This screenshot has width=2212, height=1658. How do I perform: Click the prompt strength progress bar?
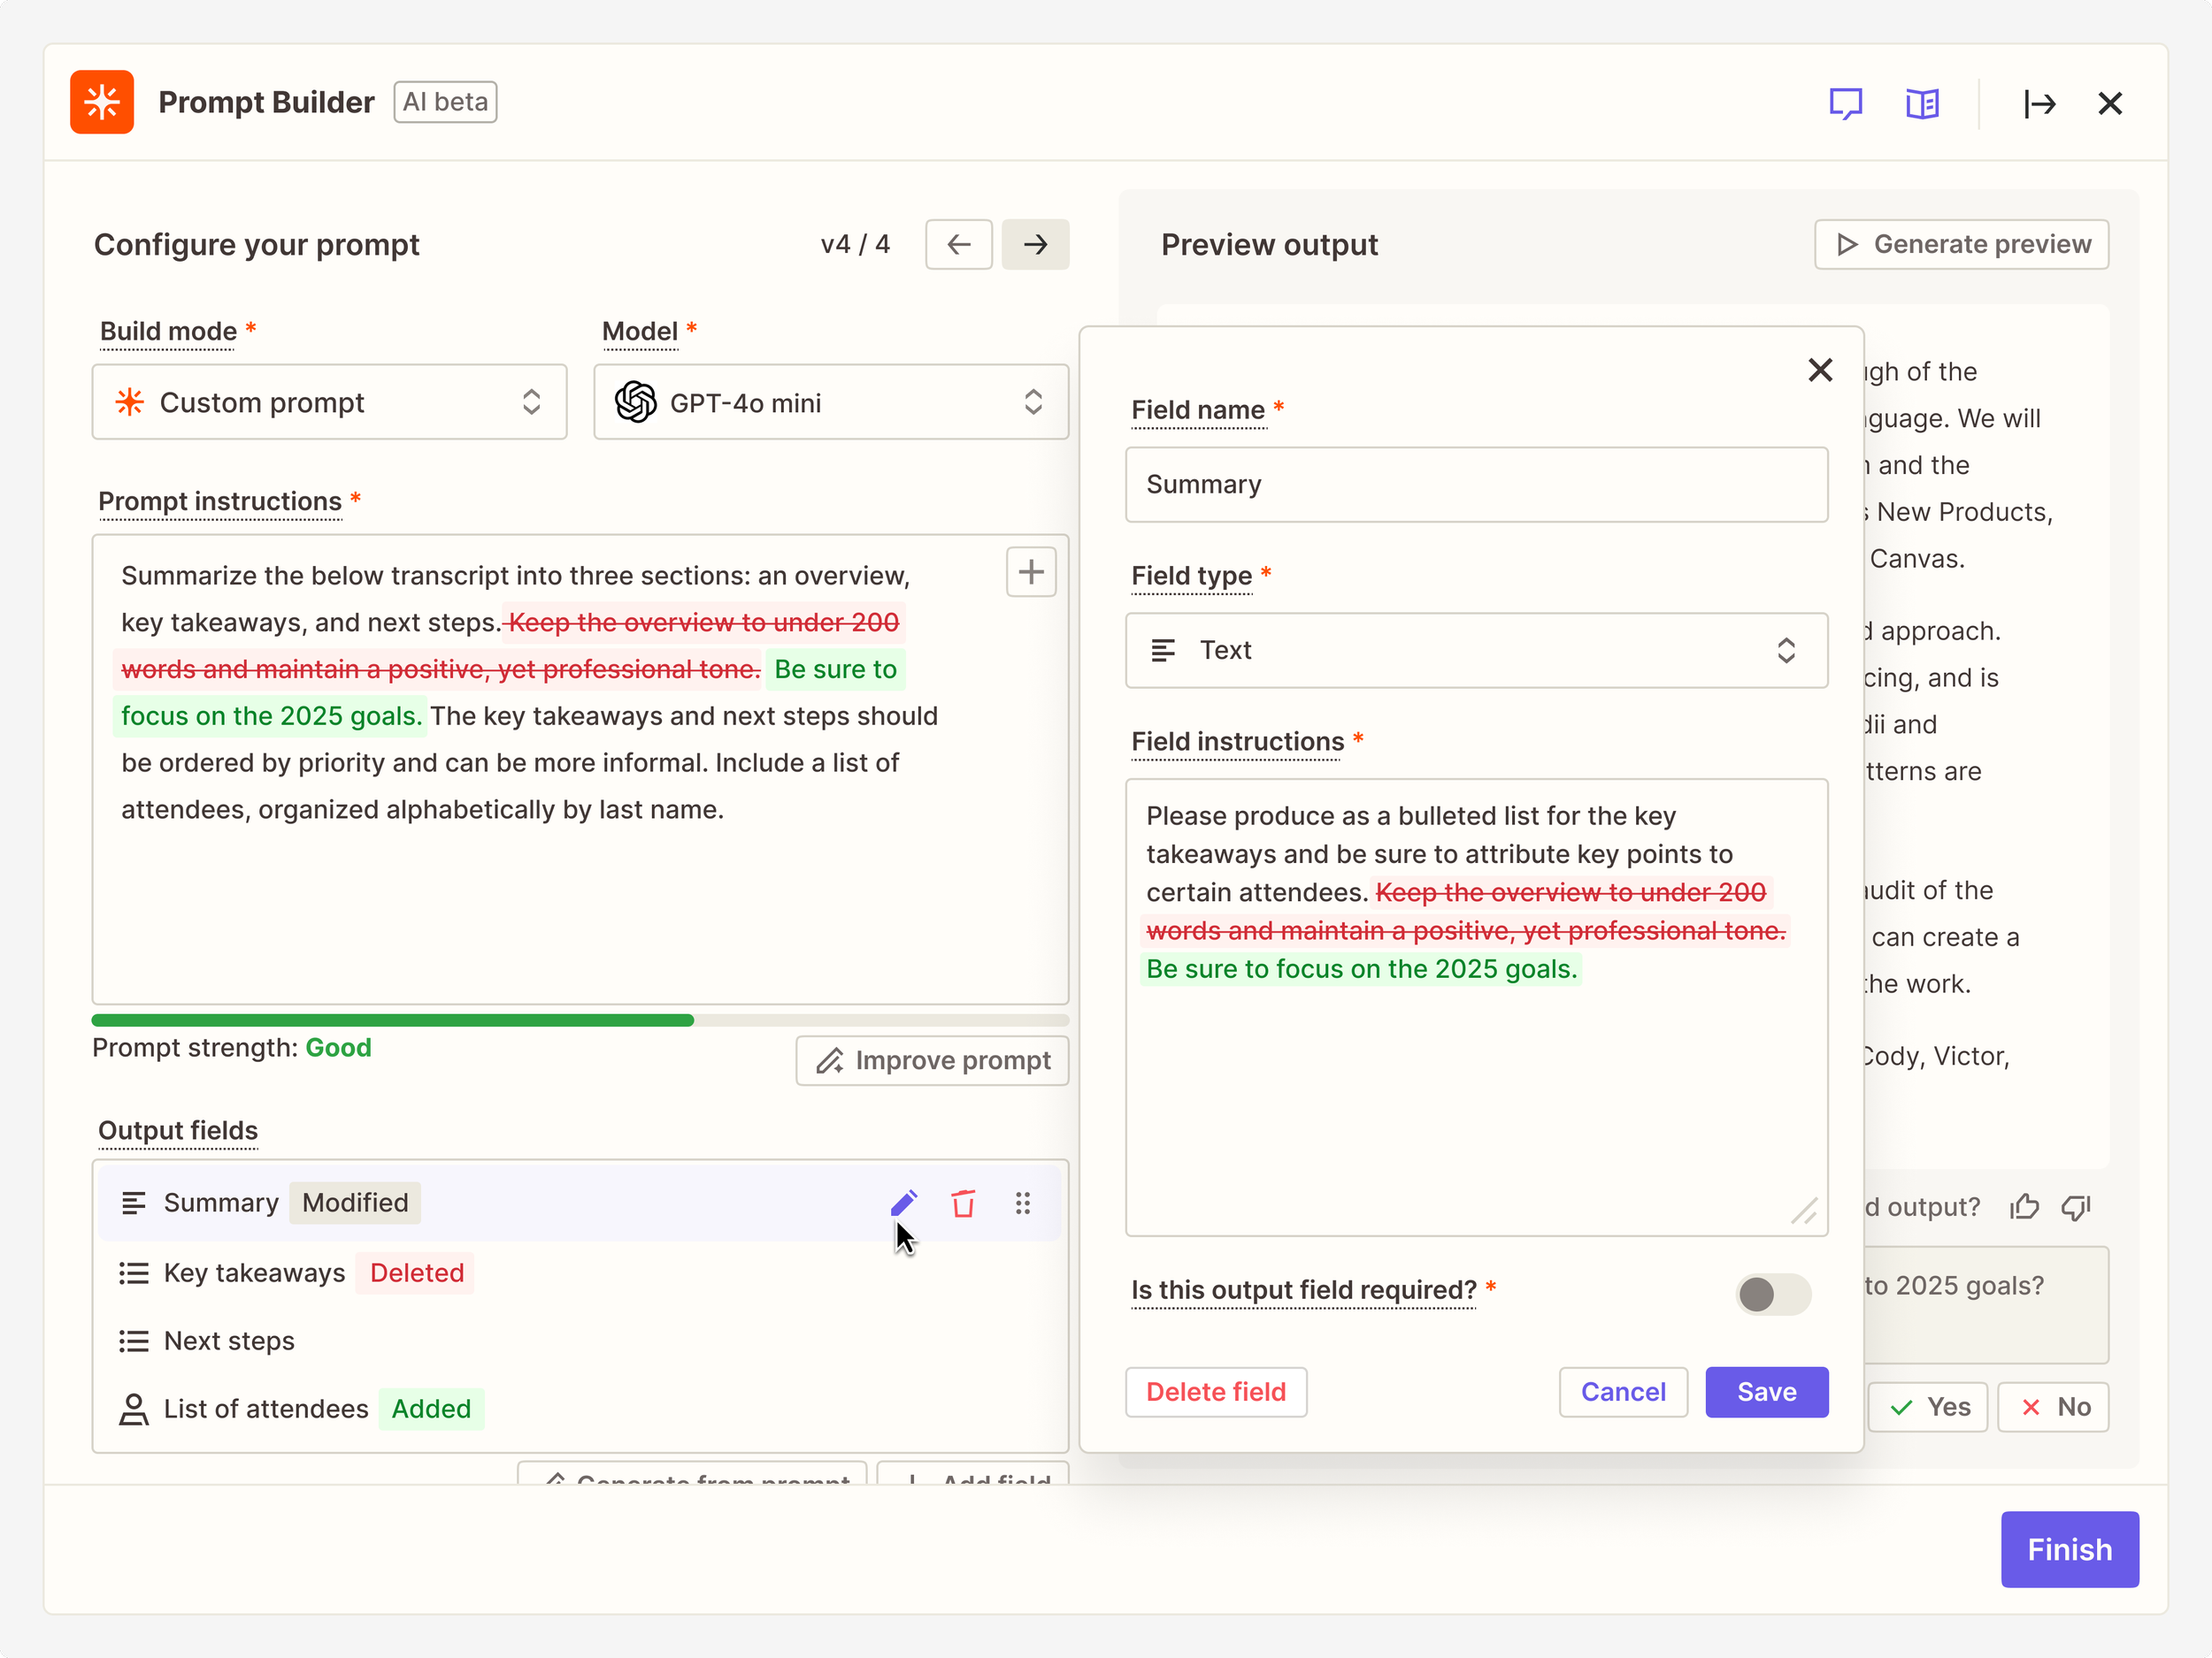coord(580,1020)
